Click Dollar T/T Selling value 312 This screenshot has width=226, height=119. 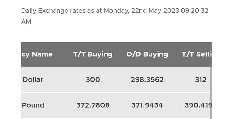click(200, 80)
